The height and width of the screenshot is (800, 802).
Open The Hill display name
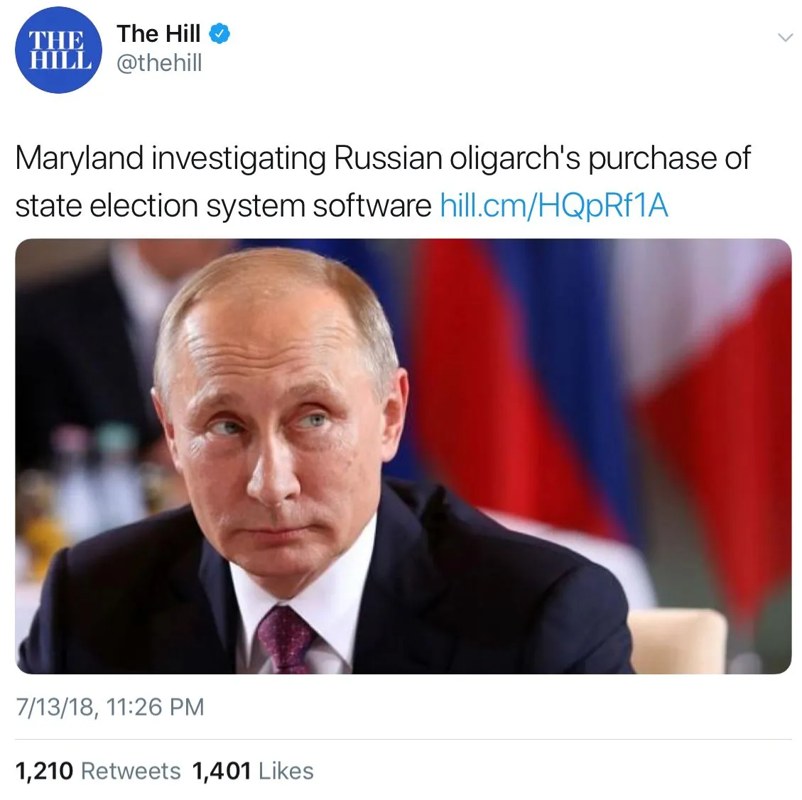click(158, 34)
